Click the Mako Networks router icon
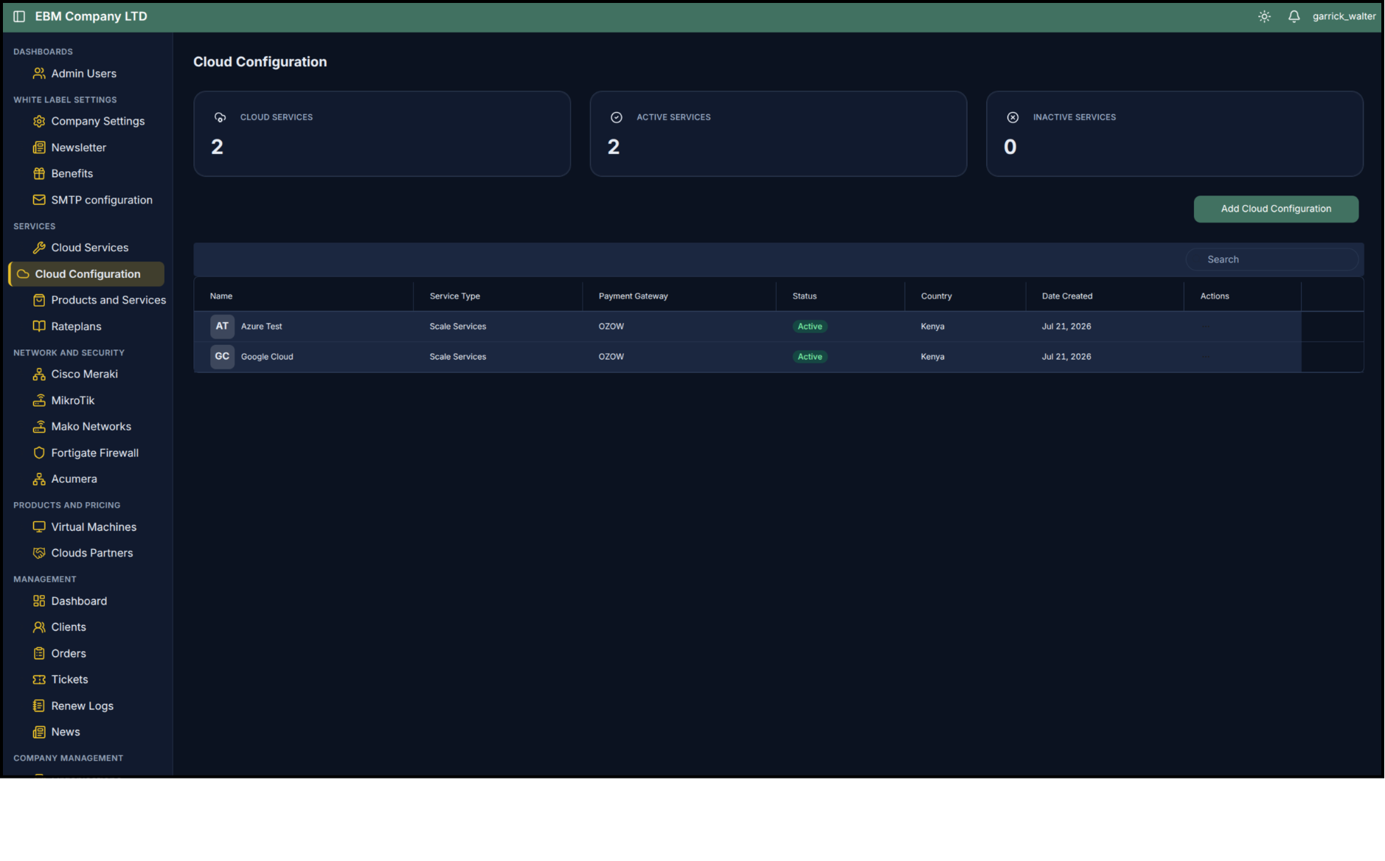The width and height of the screenshot is (1385, 861). 39,427
